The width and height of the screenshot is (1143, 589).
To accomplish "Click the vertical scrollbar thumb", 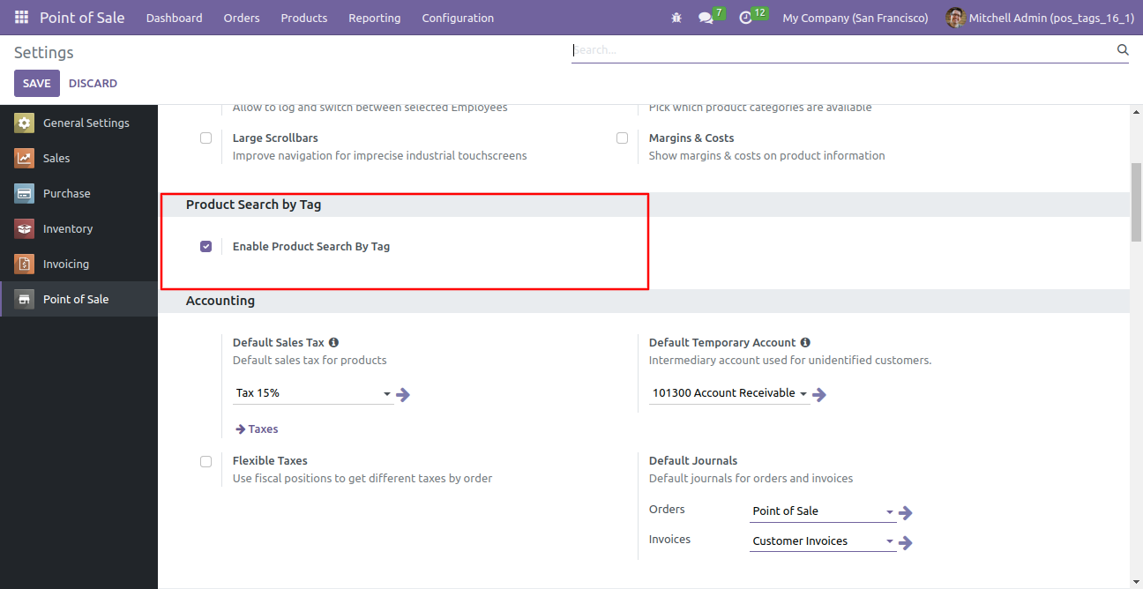I will 1136,202.
